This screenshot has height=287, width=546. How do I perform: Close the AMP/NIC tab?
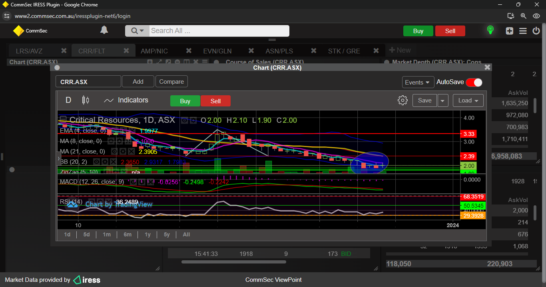(x=189, y=51)
